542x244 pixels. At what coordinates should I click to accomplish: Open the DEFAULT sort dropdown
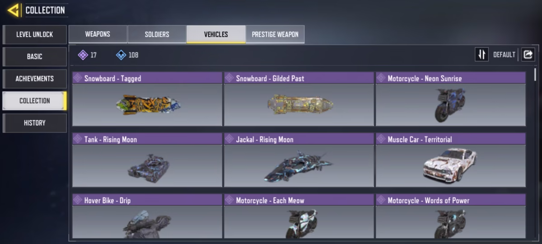pos(504,55)
